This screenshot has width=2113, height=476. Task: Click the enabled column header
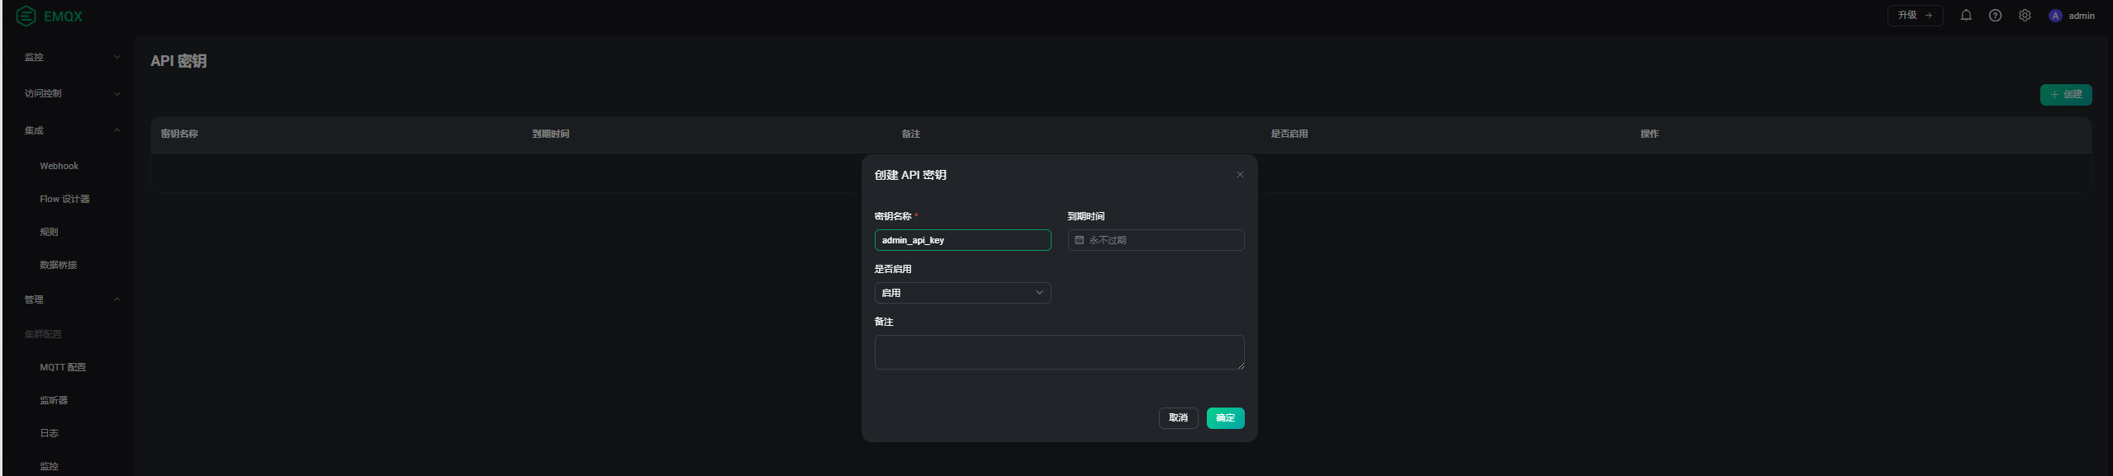(1289, 134)
